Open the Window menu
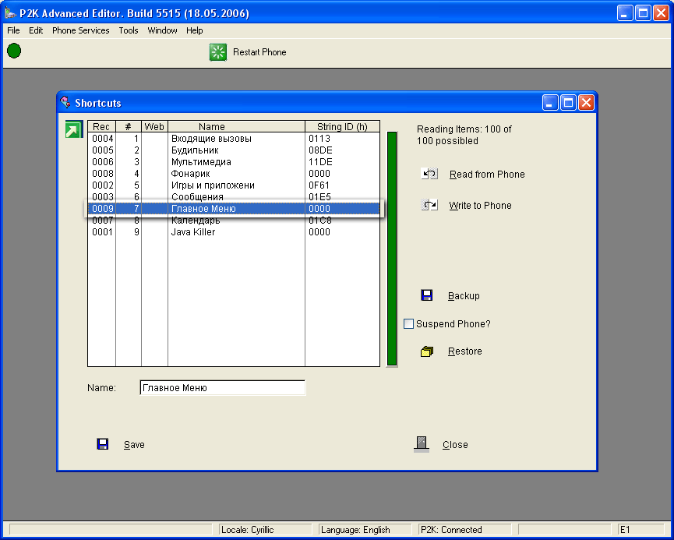Screen dimensions: 674x540 click(163, 30)
